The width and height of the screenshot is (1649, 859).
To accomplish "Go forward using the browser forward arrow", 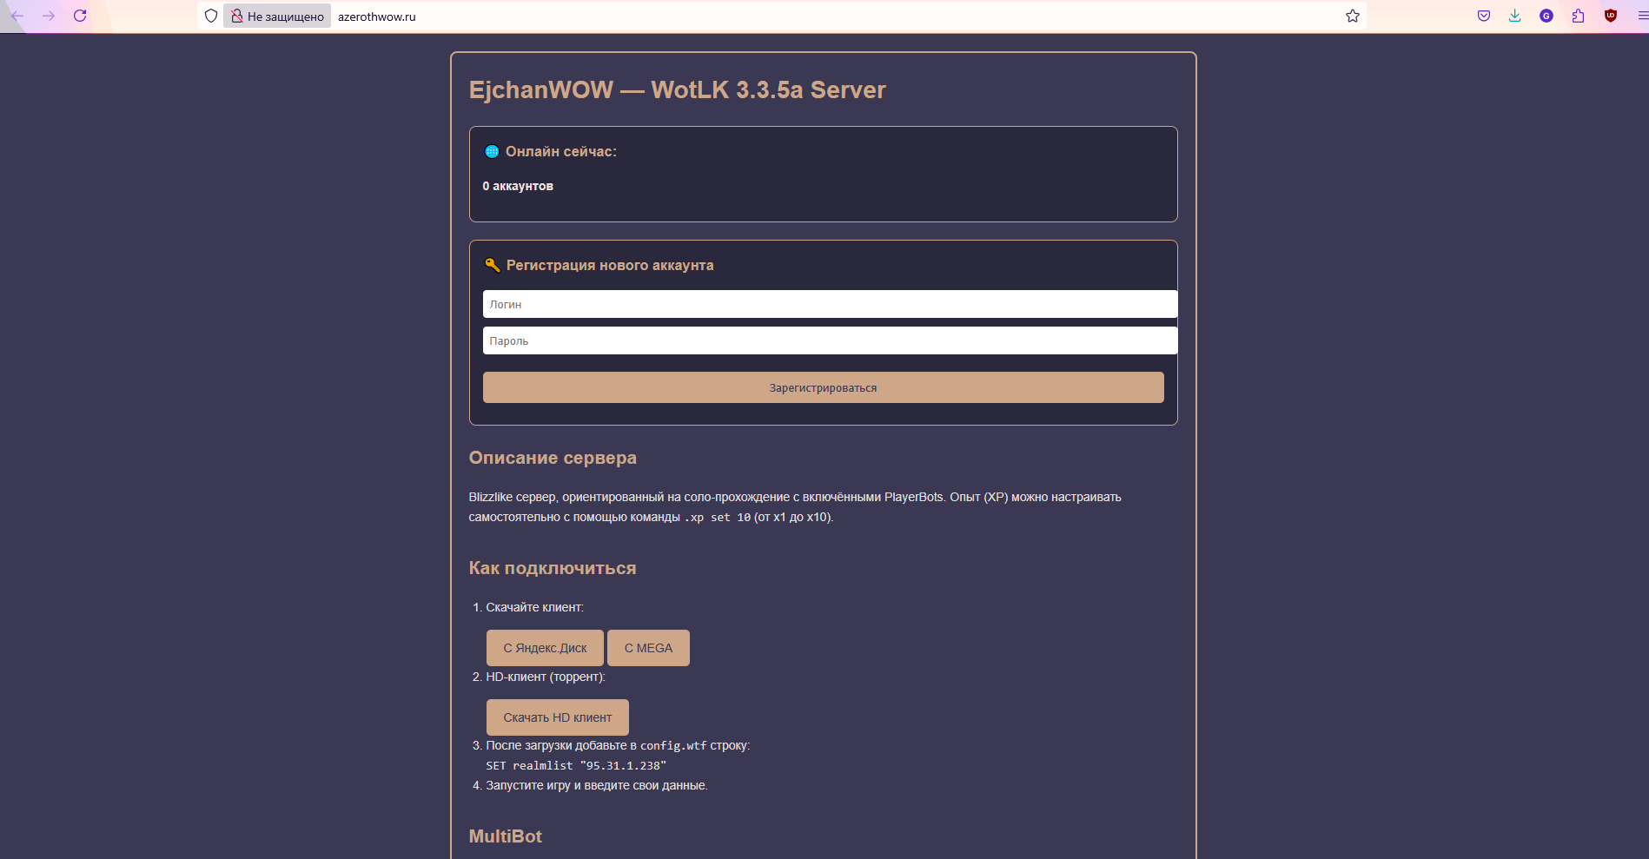I will [49, 16].
